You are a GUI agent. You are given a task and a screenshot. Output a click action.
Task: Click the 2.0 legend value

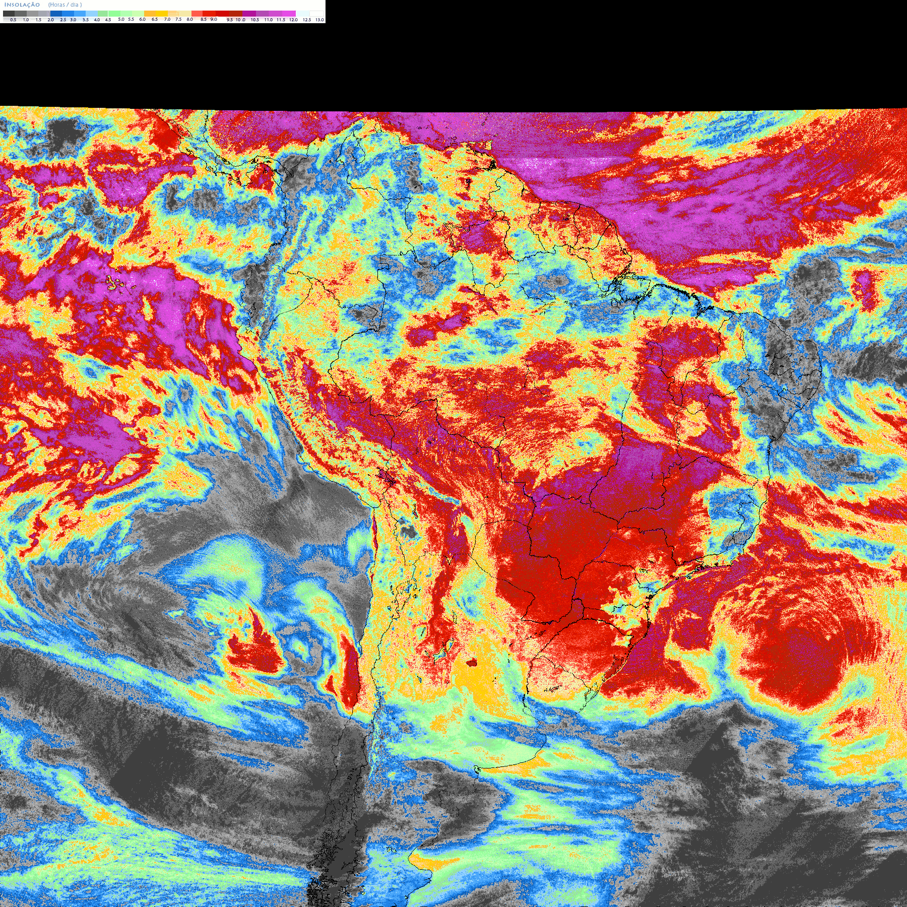[51, 20]
